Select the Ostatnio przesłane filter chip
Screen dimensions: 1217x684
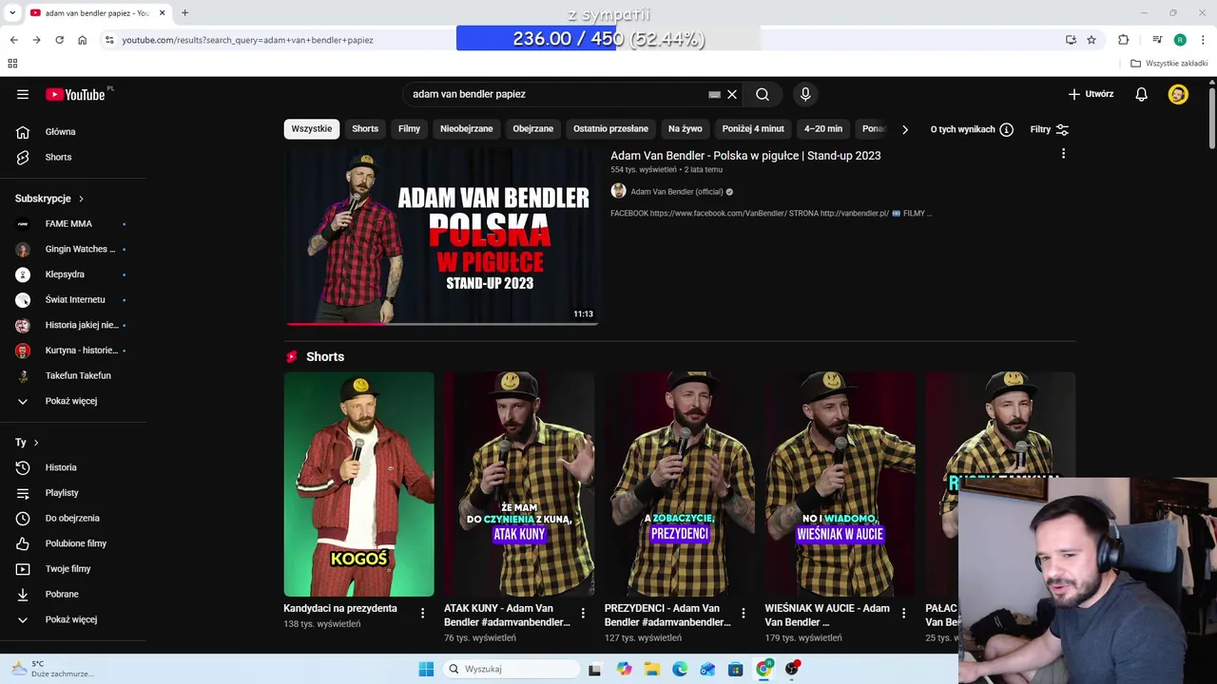(x=610, y=129)
